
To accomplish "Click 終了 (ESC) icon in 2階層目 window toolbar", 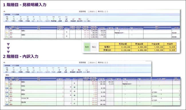I will point(7,70).
